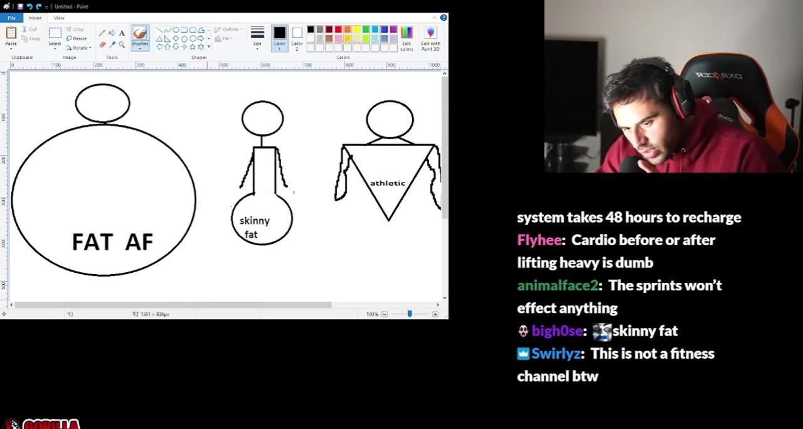Switch to the View tab
The image size is (803, 429).
pyautogui.click(x=59, y=18)
